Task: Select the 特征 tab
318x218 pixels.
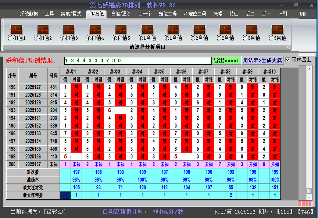Action: 234,14
